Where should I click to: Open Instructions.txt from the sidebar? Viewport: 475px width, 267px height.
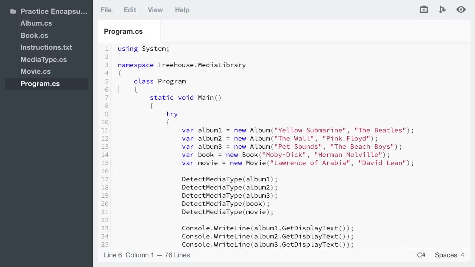pos(46,47)
